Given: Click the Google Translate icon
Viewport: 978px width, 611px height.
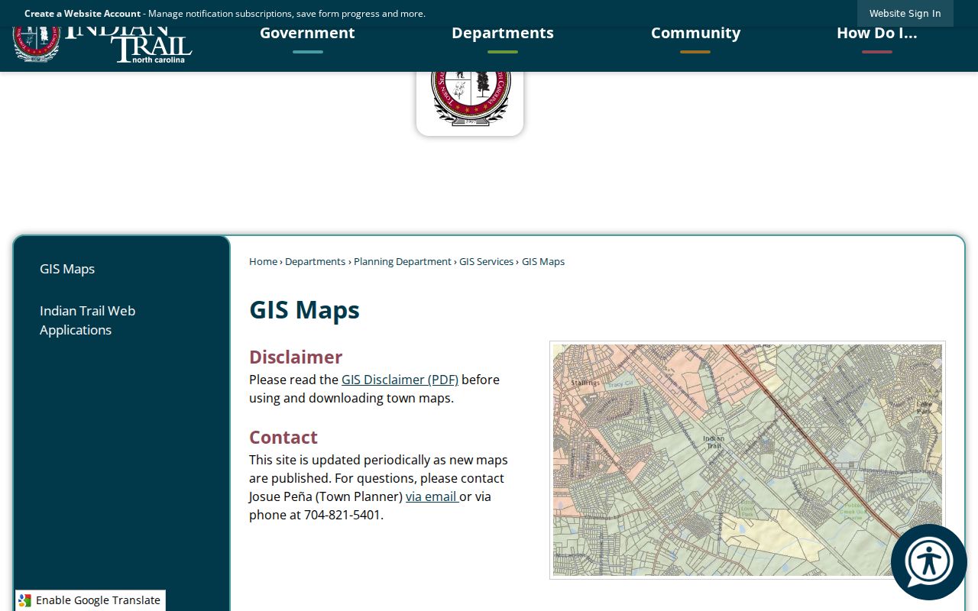Looking at the screenshot, I should pyautogui.click(x=25, y=600).
